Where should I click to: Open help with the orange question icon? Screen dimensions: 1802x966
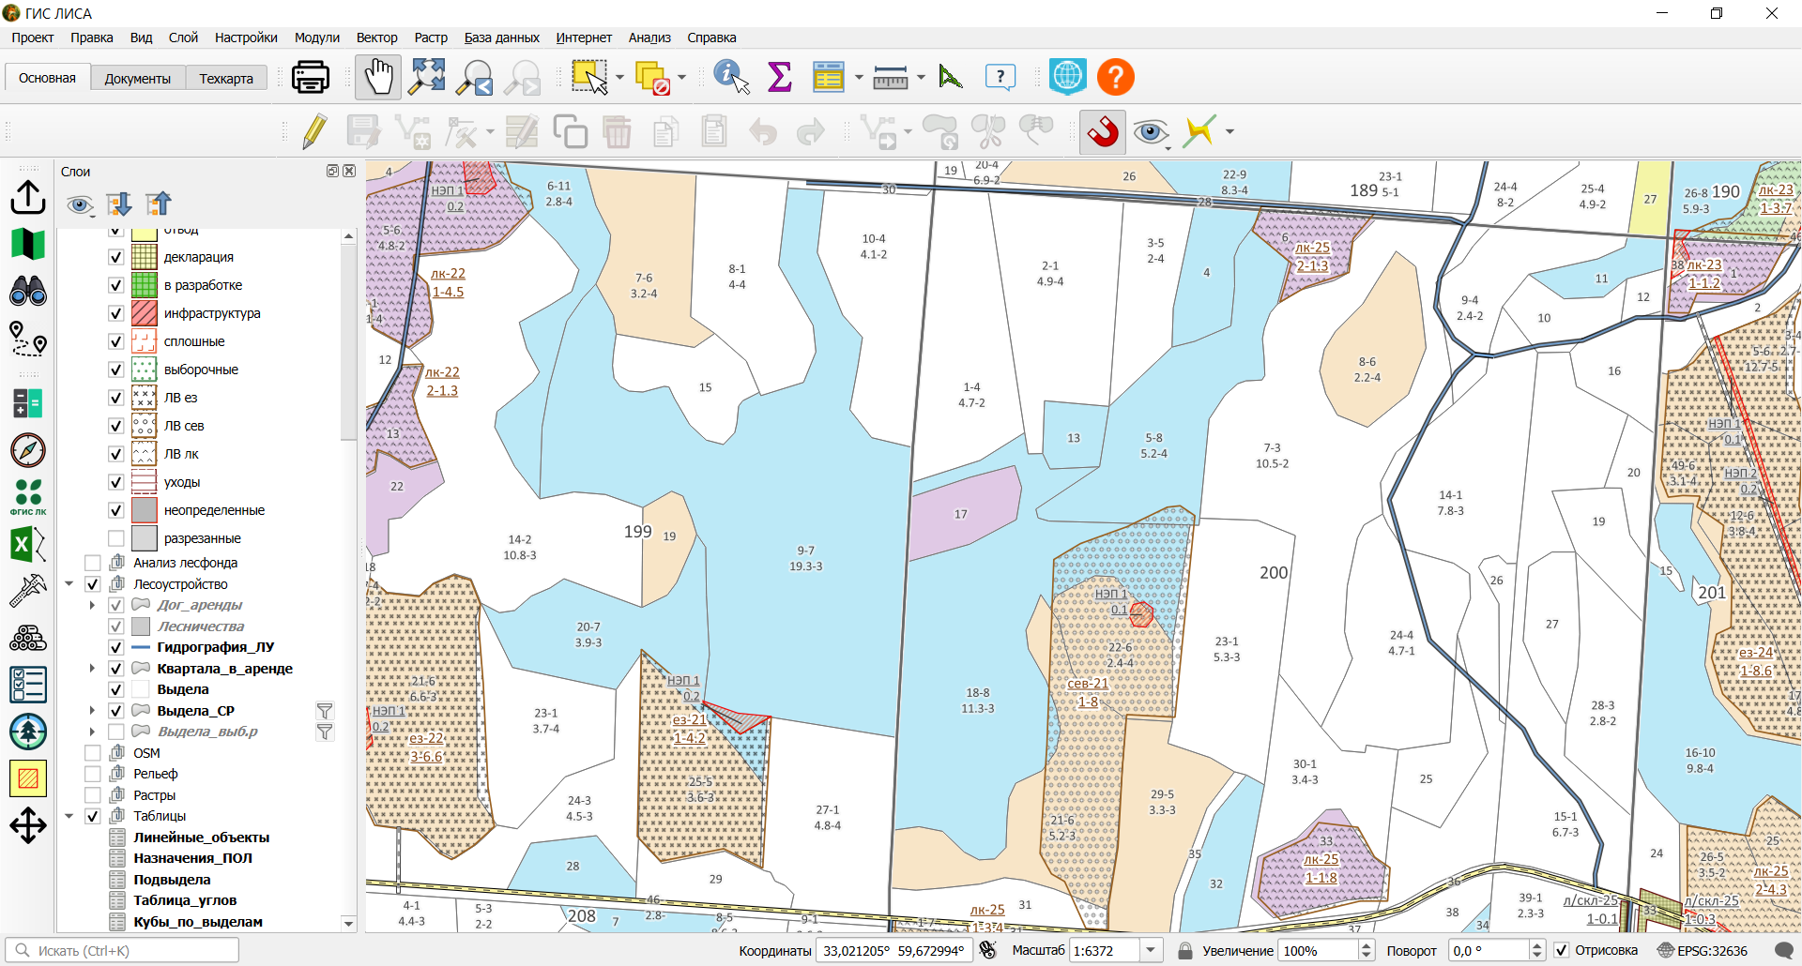1116,77
